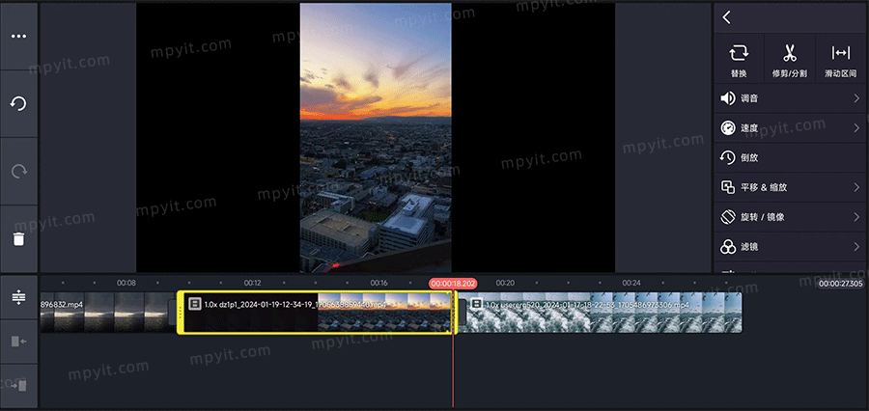This screenshot has height=411, width=869.
Task: Redo the last undone edit
Action: 19,171
